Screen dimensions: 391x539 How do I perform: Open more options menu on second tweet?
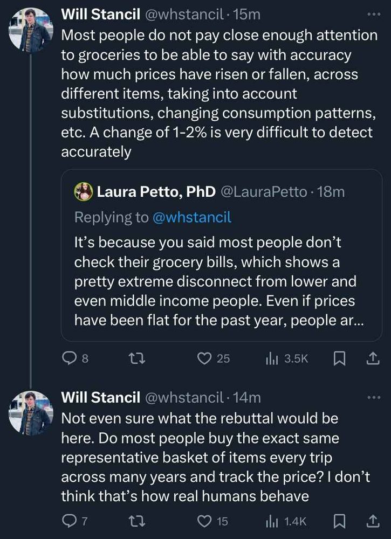(x=374, y=397)
